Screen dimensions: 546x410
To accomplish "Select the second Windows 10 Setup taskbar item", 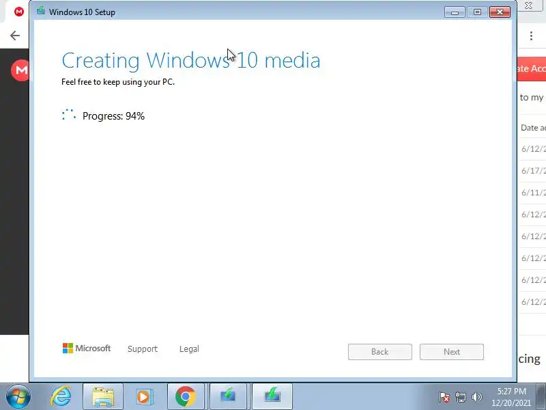I will [x=272, y=397].
